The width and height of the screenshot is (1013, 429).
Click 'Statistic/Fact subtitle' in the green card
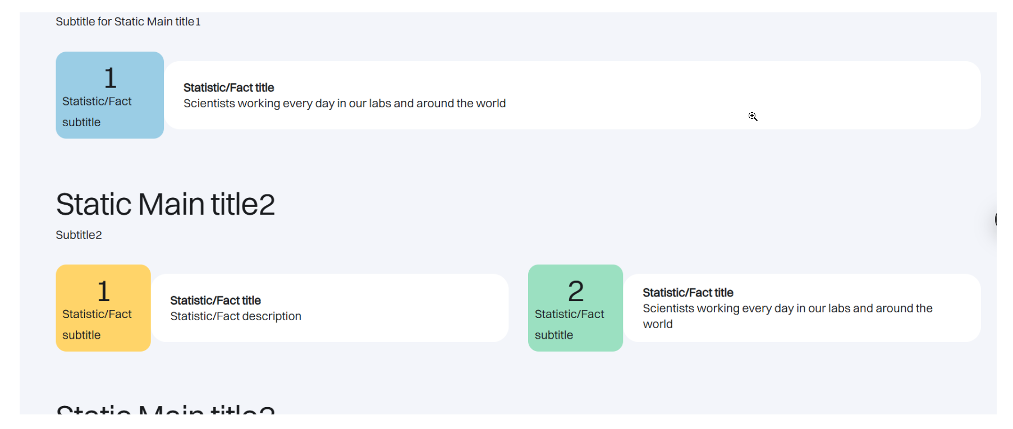569,324
